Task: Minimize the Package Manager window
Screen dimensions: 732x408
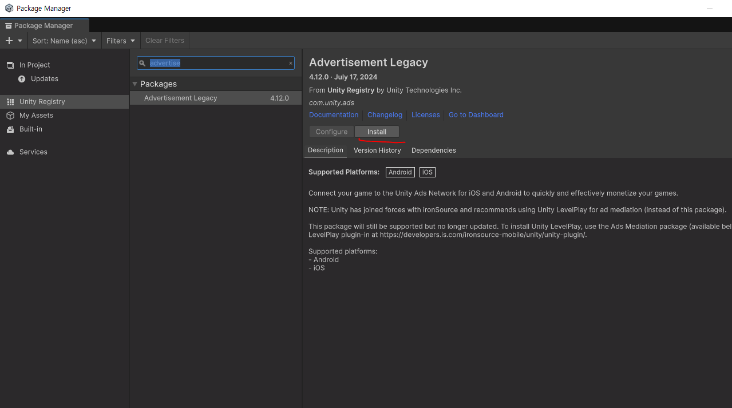Action: [x=710, y=8]
